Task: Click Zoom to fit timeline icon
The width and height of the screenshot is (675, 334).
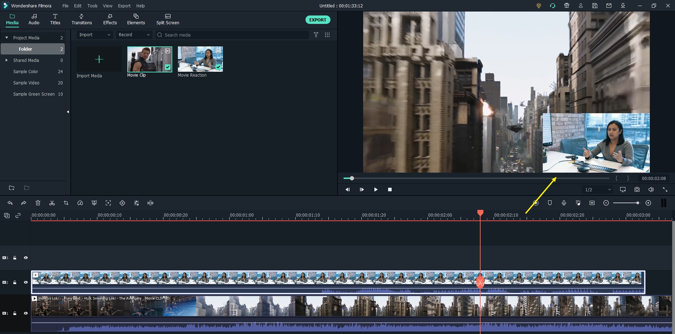Action: [592, 203]
